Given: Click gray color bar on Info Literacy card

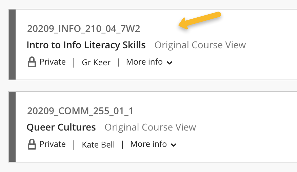Looking at the screenshot, I should [12, 45].
